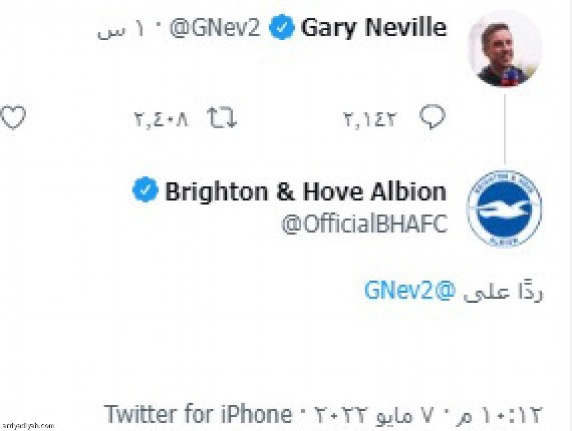Open the Twitter for iPhone source link
The image size is (572, 431).
coord(198,414)
